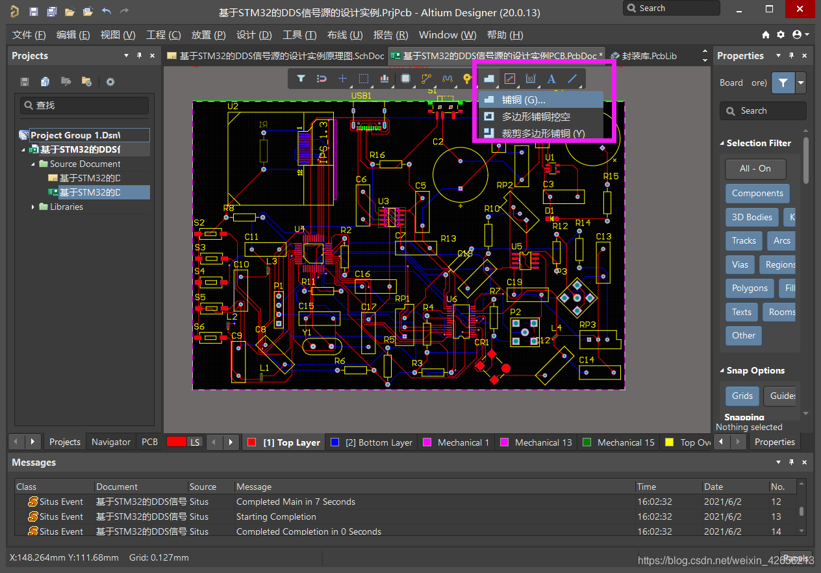
Task: Toggle the Components selection filter
Action: pos(757,193)
